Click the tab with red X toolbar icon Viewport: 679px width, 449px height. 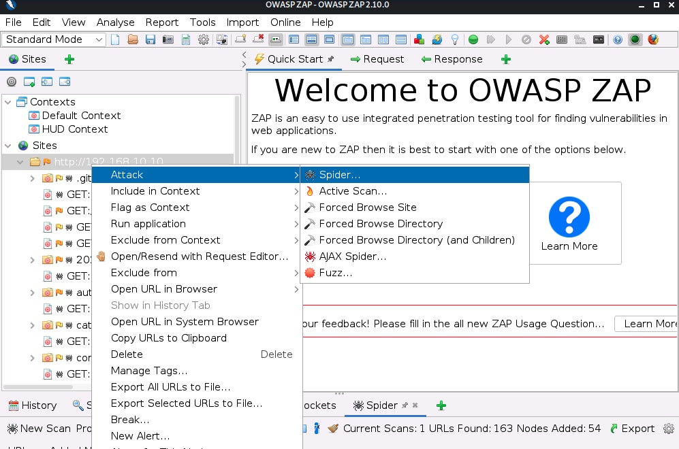coord(259,39)
